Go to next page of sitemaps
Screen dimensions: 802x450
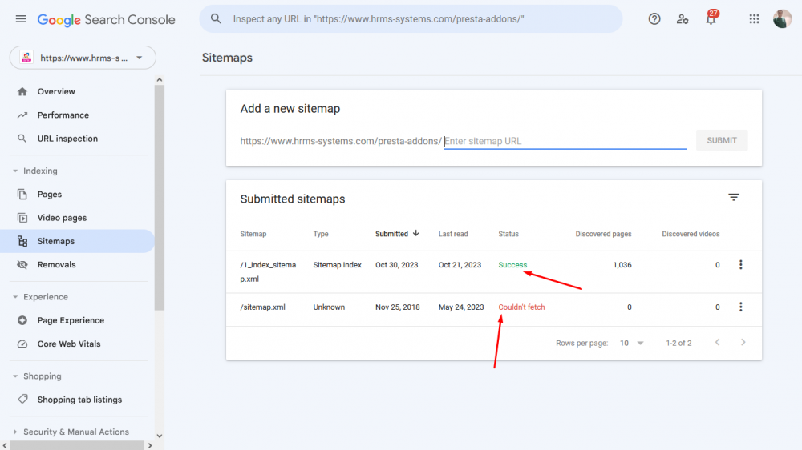[x=743, y=342]
